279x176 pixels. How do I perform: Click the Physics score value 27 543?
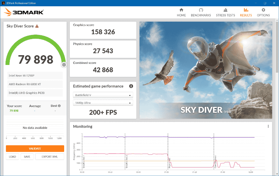[x=103, y=51]
